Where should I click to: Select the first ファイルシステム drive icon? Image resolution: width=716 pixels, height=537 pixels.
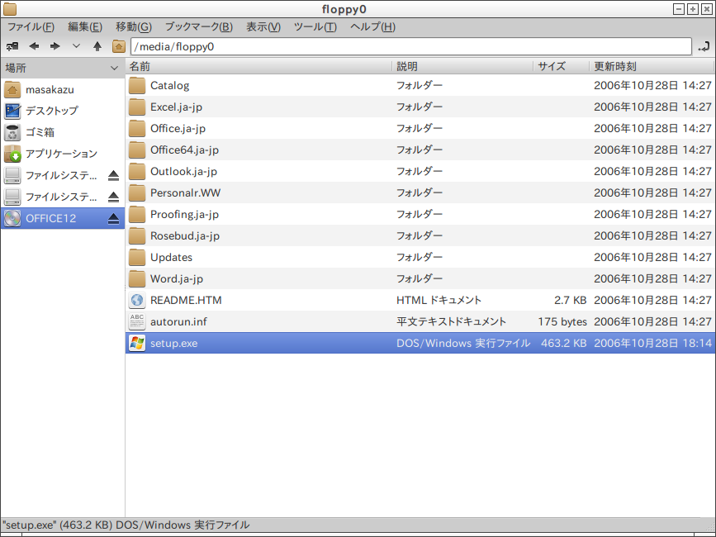point(12,175)
